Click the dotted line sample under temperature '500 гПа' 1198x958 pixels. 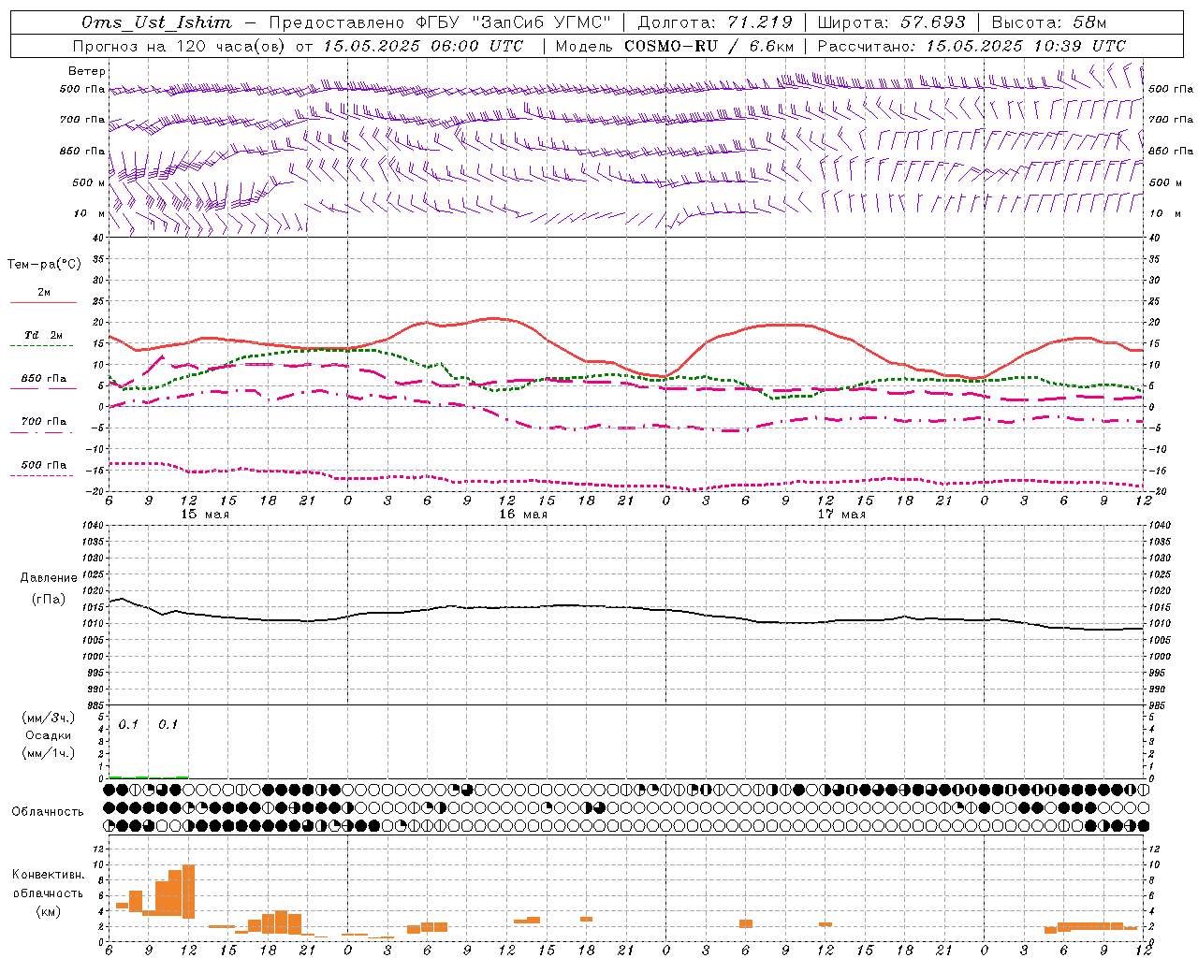tap(41, 476)
